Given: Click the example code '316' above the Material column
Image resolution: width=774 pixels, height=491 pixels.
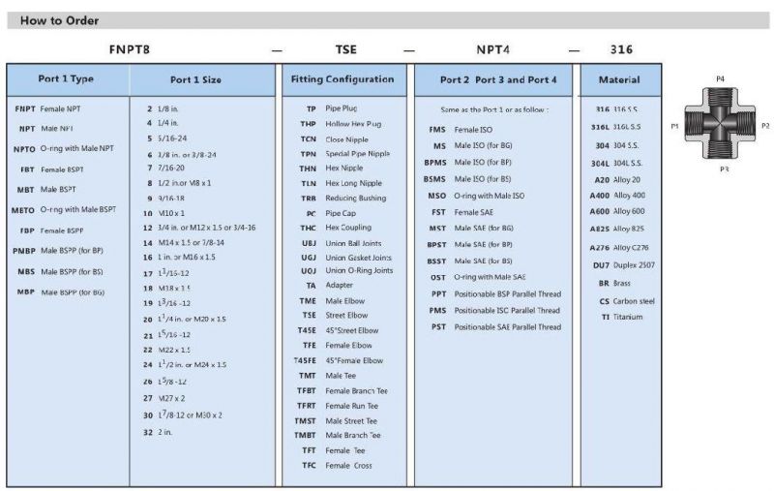Looking at the screenshot, I should click(x=621, y=49).
